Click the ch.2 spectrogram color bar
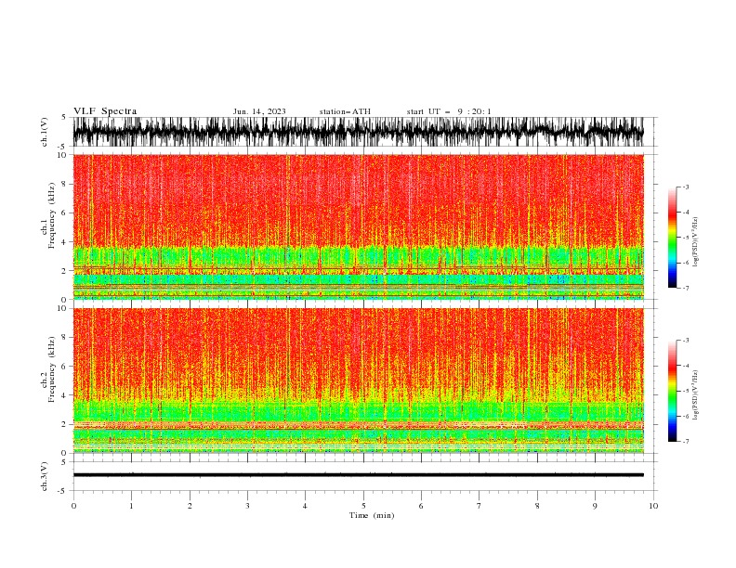 672,391
